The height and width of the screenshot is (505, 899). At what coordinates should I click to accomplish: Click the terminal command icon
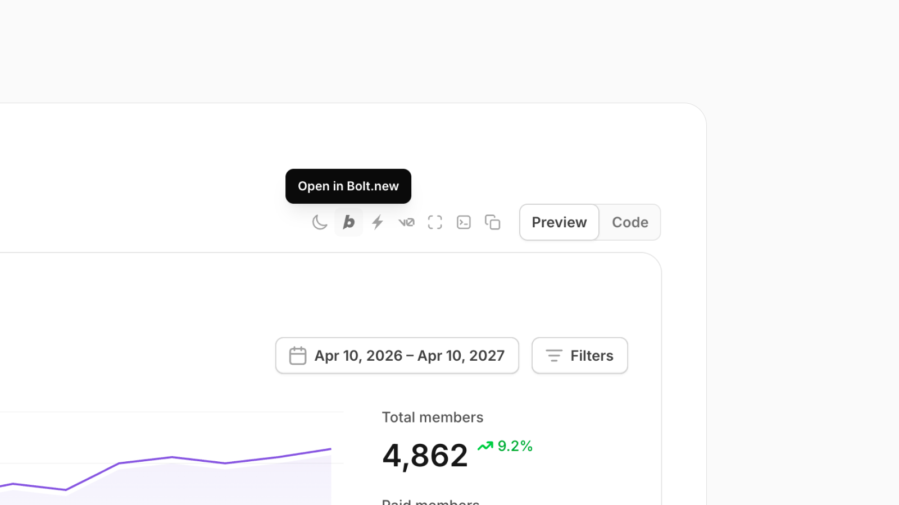tap(464, 222)
